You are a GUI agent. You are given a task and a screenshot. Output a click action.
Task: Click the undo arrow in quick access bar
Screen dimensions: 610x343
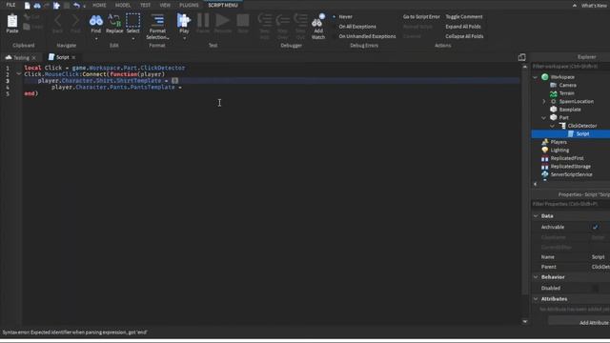click(x=76, y=6)
